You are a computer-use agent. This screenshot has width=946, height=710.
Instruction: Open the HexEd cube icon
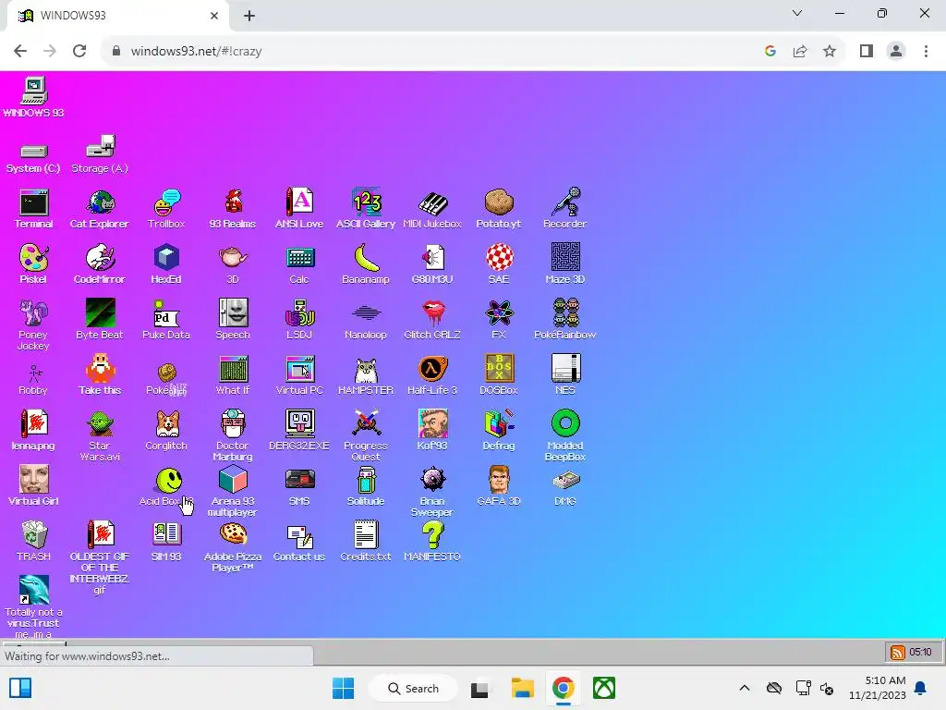click(x=166, y=264)
